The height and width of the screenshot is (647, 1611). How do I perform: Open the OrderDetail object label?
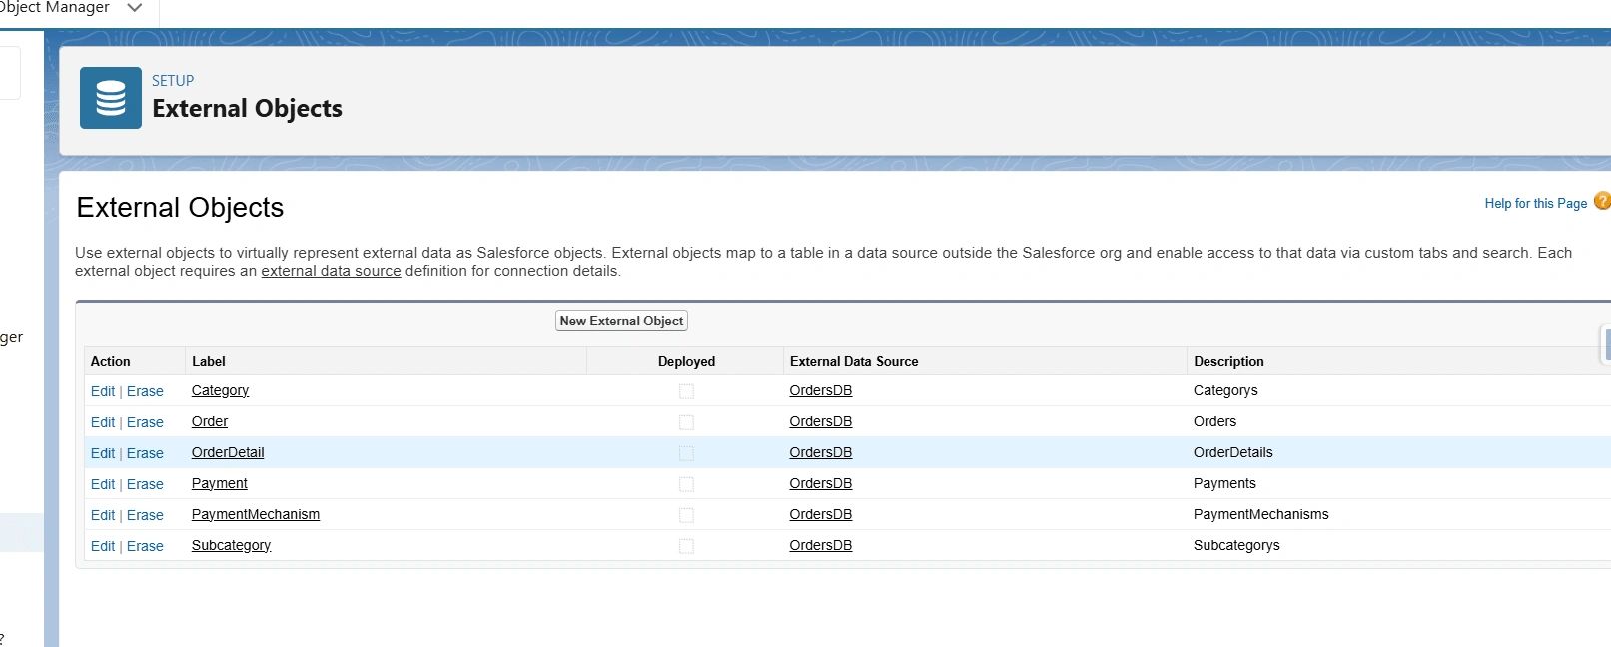point(228,452)
